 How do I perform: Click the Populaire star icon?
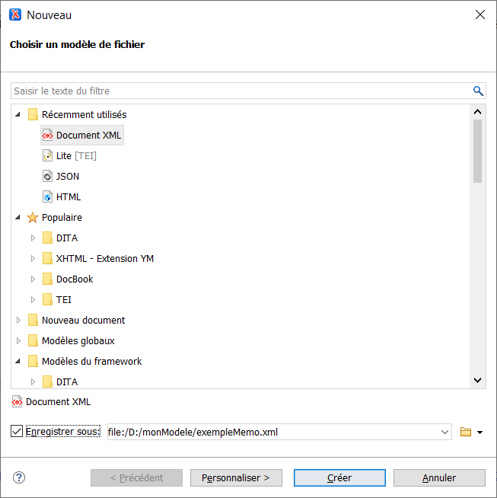pyautogui.click(x=33, y=218)
